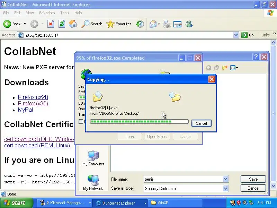Click the Print icon in toolbar

tap(167, 24)
